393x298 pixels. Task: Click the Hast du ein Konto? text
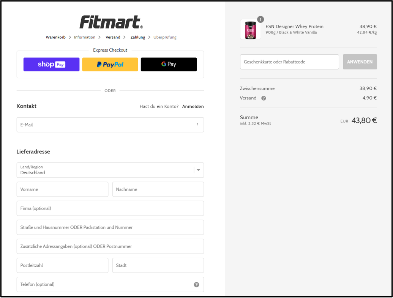[159, 107]
